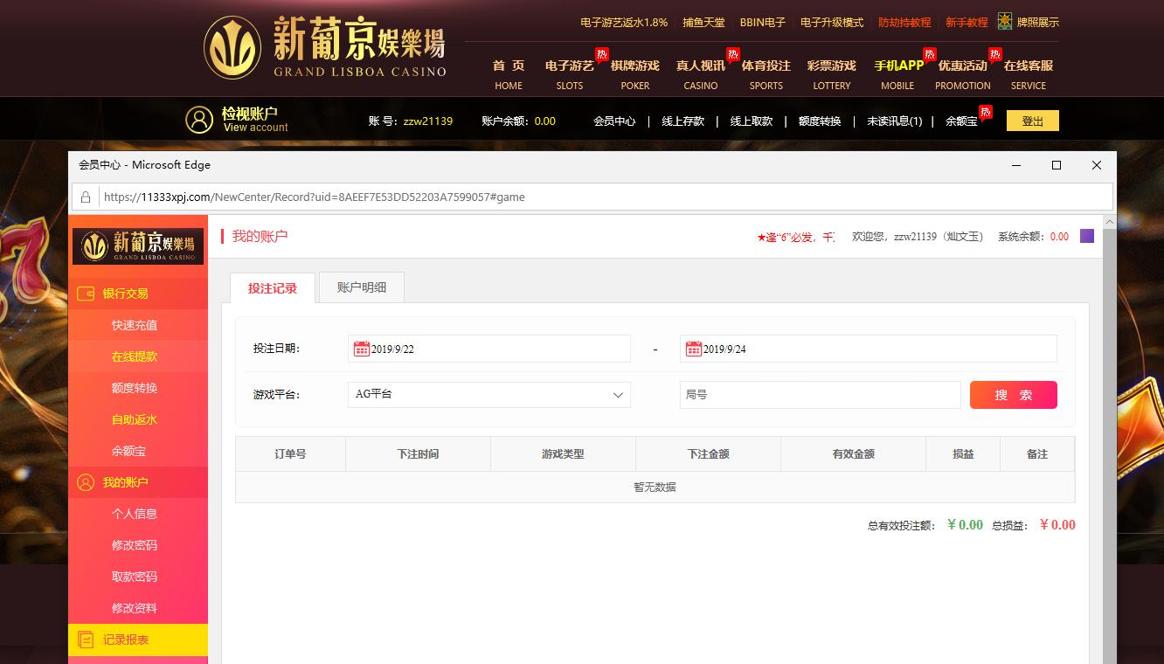Image resolution: width=1164 pixels, height=664 pixels.
Task: Click the start date field 2019/9/22
Action: 489,349
